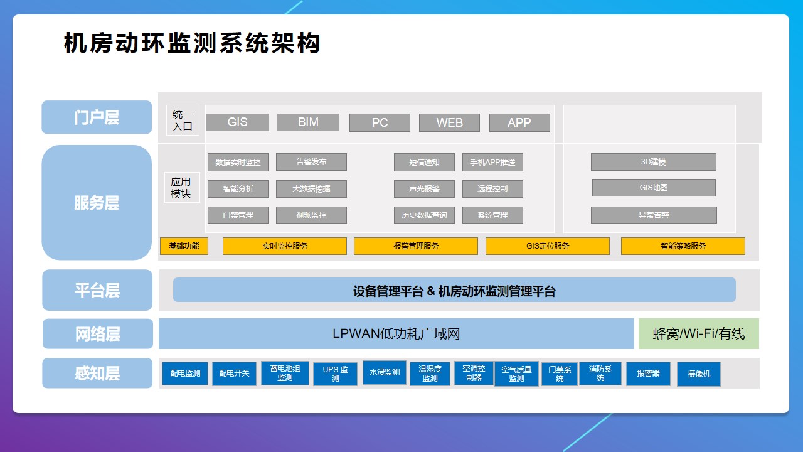803x452 pixels.
Task: Click the 摄像机 device box
Action: 698,374
